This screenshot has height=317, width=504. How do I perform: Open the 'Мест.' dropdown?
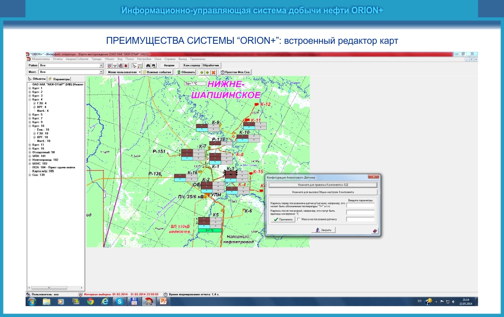click(101, 72)
